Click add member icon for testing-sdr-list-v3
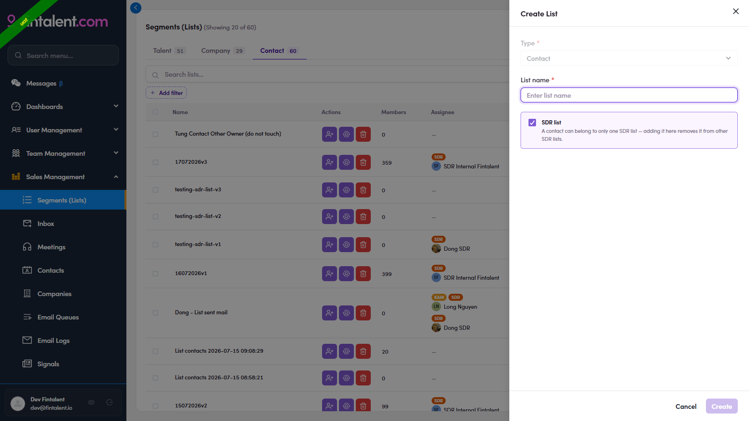This screenshot has width=749, height=421. [330, 190]
